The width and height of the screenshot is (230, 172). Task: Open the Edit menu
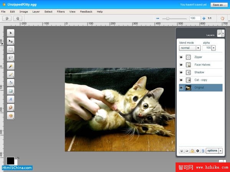pyautogui.click(x=13, y=12)
